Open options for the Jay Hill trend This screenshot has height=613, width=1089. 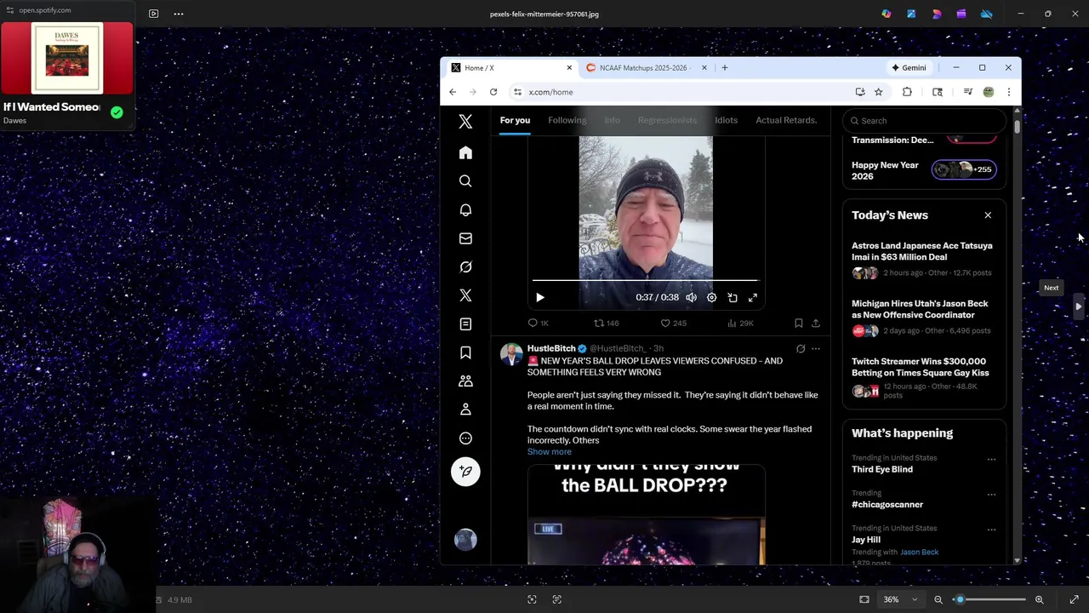point(991,530)
